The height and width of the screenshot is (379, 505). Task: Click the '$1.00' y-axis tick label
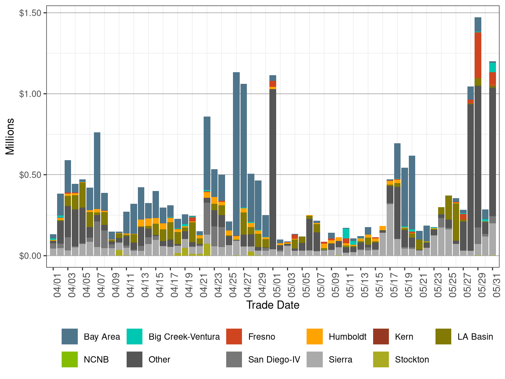30,94
